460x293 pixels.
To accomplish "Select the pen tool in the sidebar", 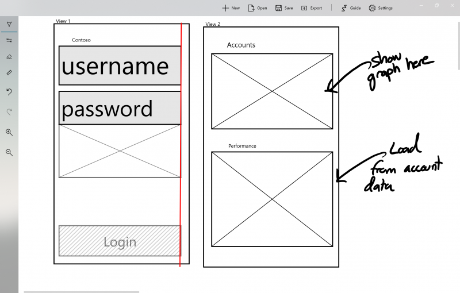I will [9, 24].
